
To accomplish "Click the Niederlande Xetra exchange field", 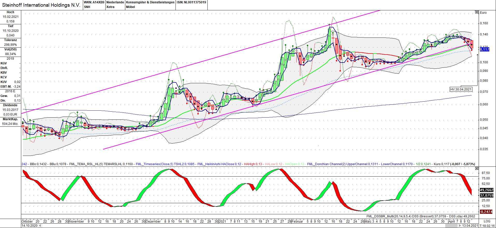I will 115,5.
